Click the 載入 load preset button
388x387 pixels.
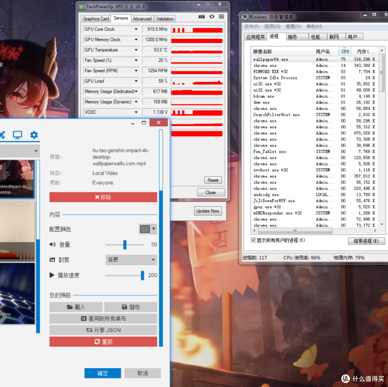76,307
